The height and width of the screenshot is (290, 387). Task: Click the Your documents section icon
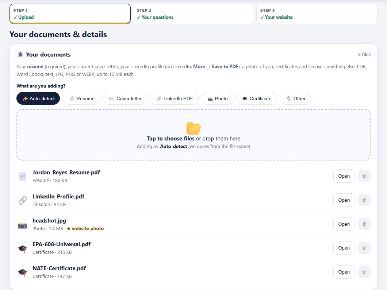point(20,54)
